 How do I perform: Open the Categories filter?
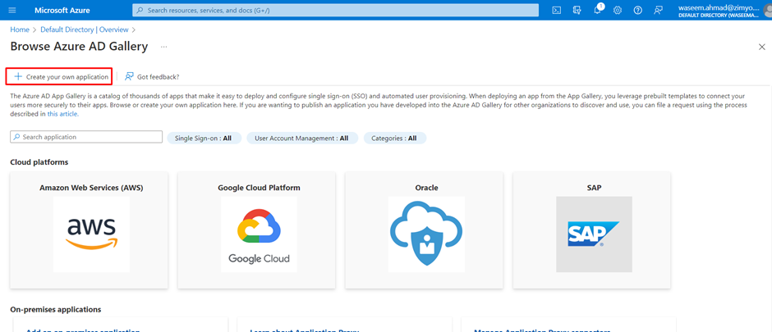tap(395, 139)
